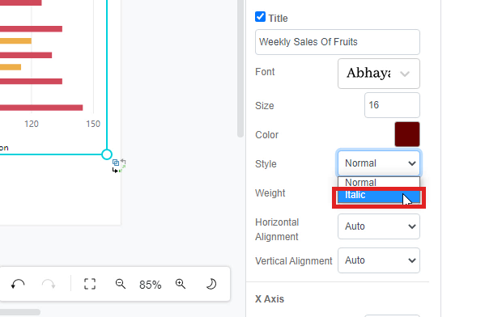The image size is (485, 317).
Task: Expand Vertical Alignment Auto dropdown
Action: [379, 260]
